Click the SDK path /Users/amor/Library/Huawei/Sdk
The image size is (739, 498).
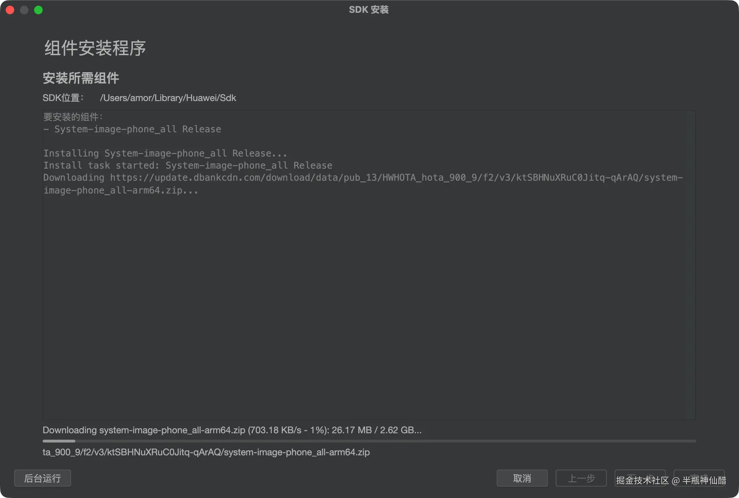point(168,98)
